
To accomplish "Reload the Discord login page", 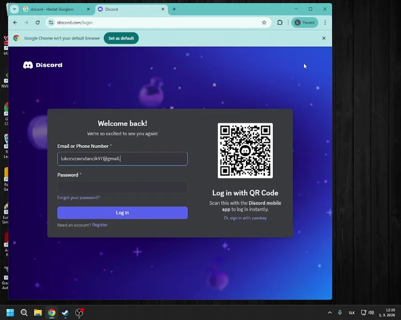I will tap(38, 23).
